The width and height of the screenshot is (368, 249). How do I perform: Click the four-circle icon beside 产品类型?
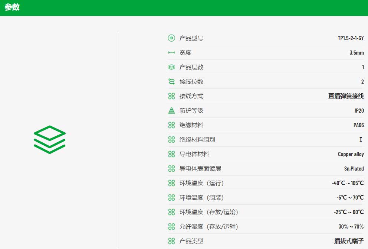point(171,241)
